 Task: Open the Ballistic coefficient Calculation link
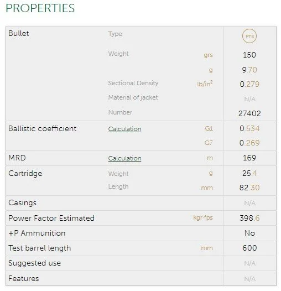click(124, 129)
